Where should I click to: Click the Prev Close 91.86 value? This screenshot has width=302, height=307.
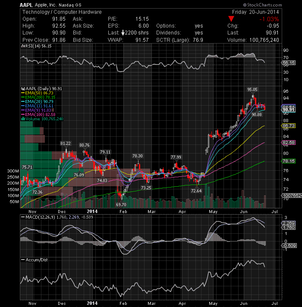click(59, 40)
